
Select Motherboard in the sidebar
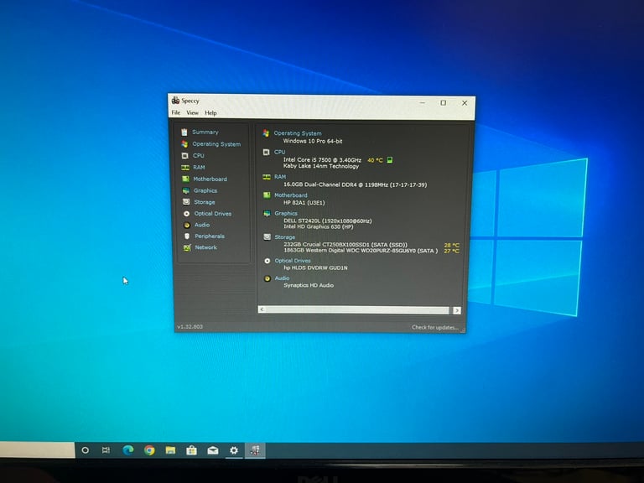[x=210, y=179]
